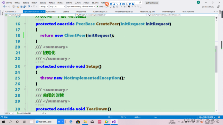Open the 视图(V) menu

coord(26,3)
